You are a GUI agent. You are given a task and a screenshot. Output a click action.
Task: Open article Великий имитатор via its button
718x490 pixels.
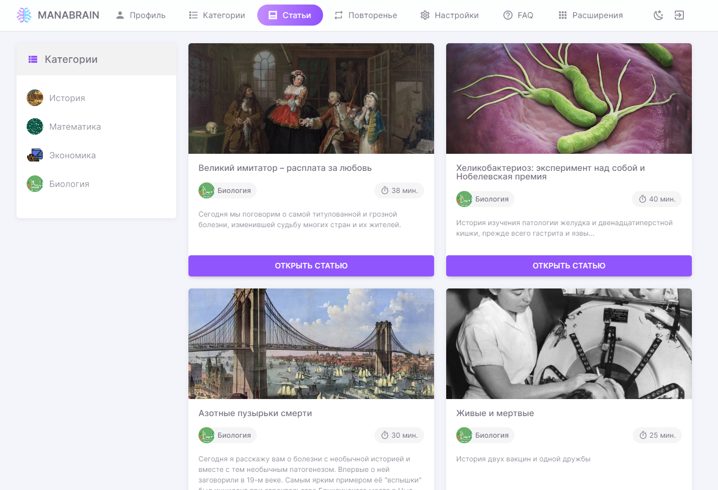click(311, 266)
